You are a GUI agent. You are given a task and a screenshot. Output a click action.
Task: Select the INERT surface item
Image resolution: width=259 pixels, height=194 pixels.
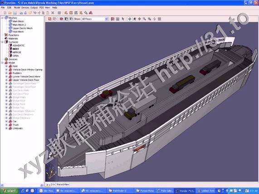click(16, 49)
